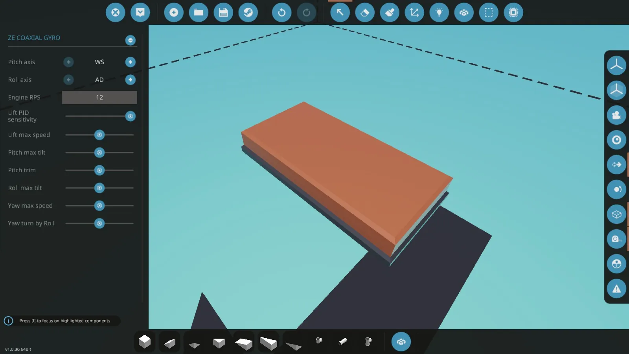
Task: Select the paint brush tool
Action: pos(390,13)
